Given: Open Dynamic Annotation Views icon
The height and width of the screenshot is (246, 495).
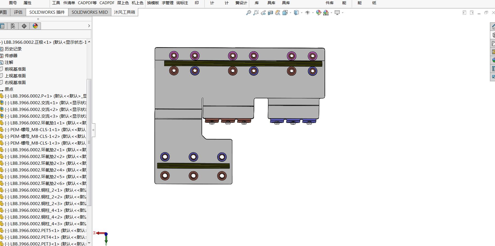Looking at the screenshot, I should 277,13.
